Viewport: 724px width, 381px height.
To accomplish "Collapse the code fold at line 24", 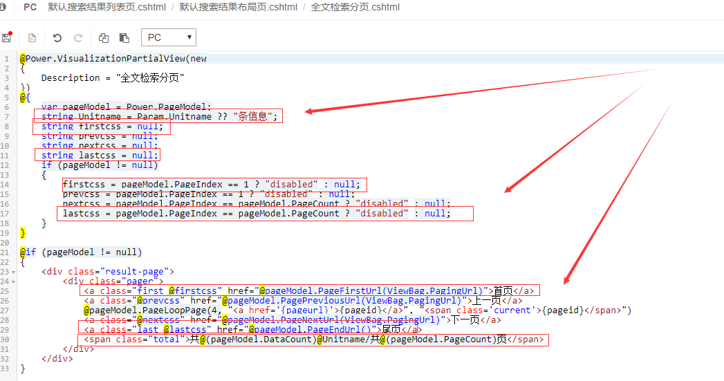I will pyautogui.click(x=13, y=281).
